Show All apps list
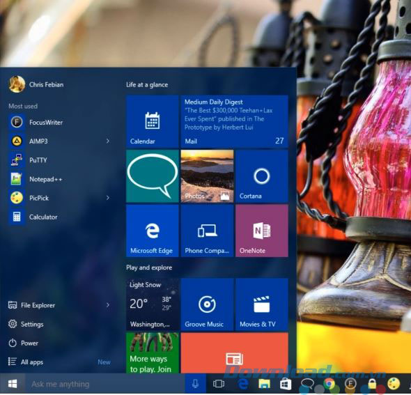 pyautogui.click(x=26, y=362)
